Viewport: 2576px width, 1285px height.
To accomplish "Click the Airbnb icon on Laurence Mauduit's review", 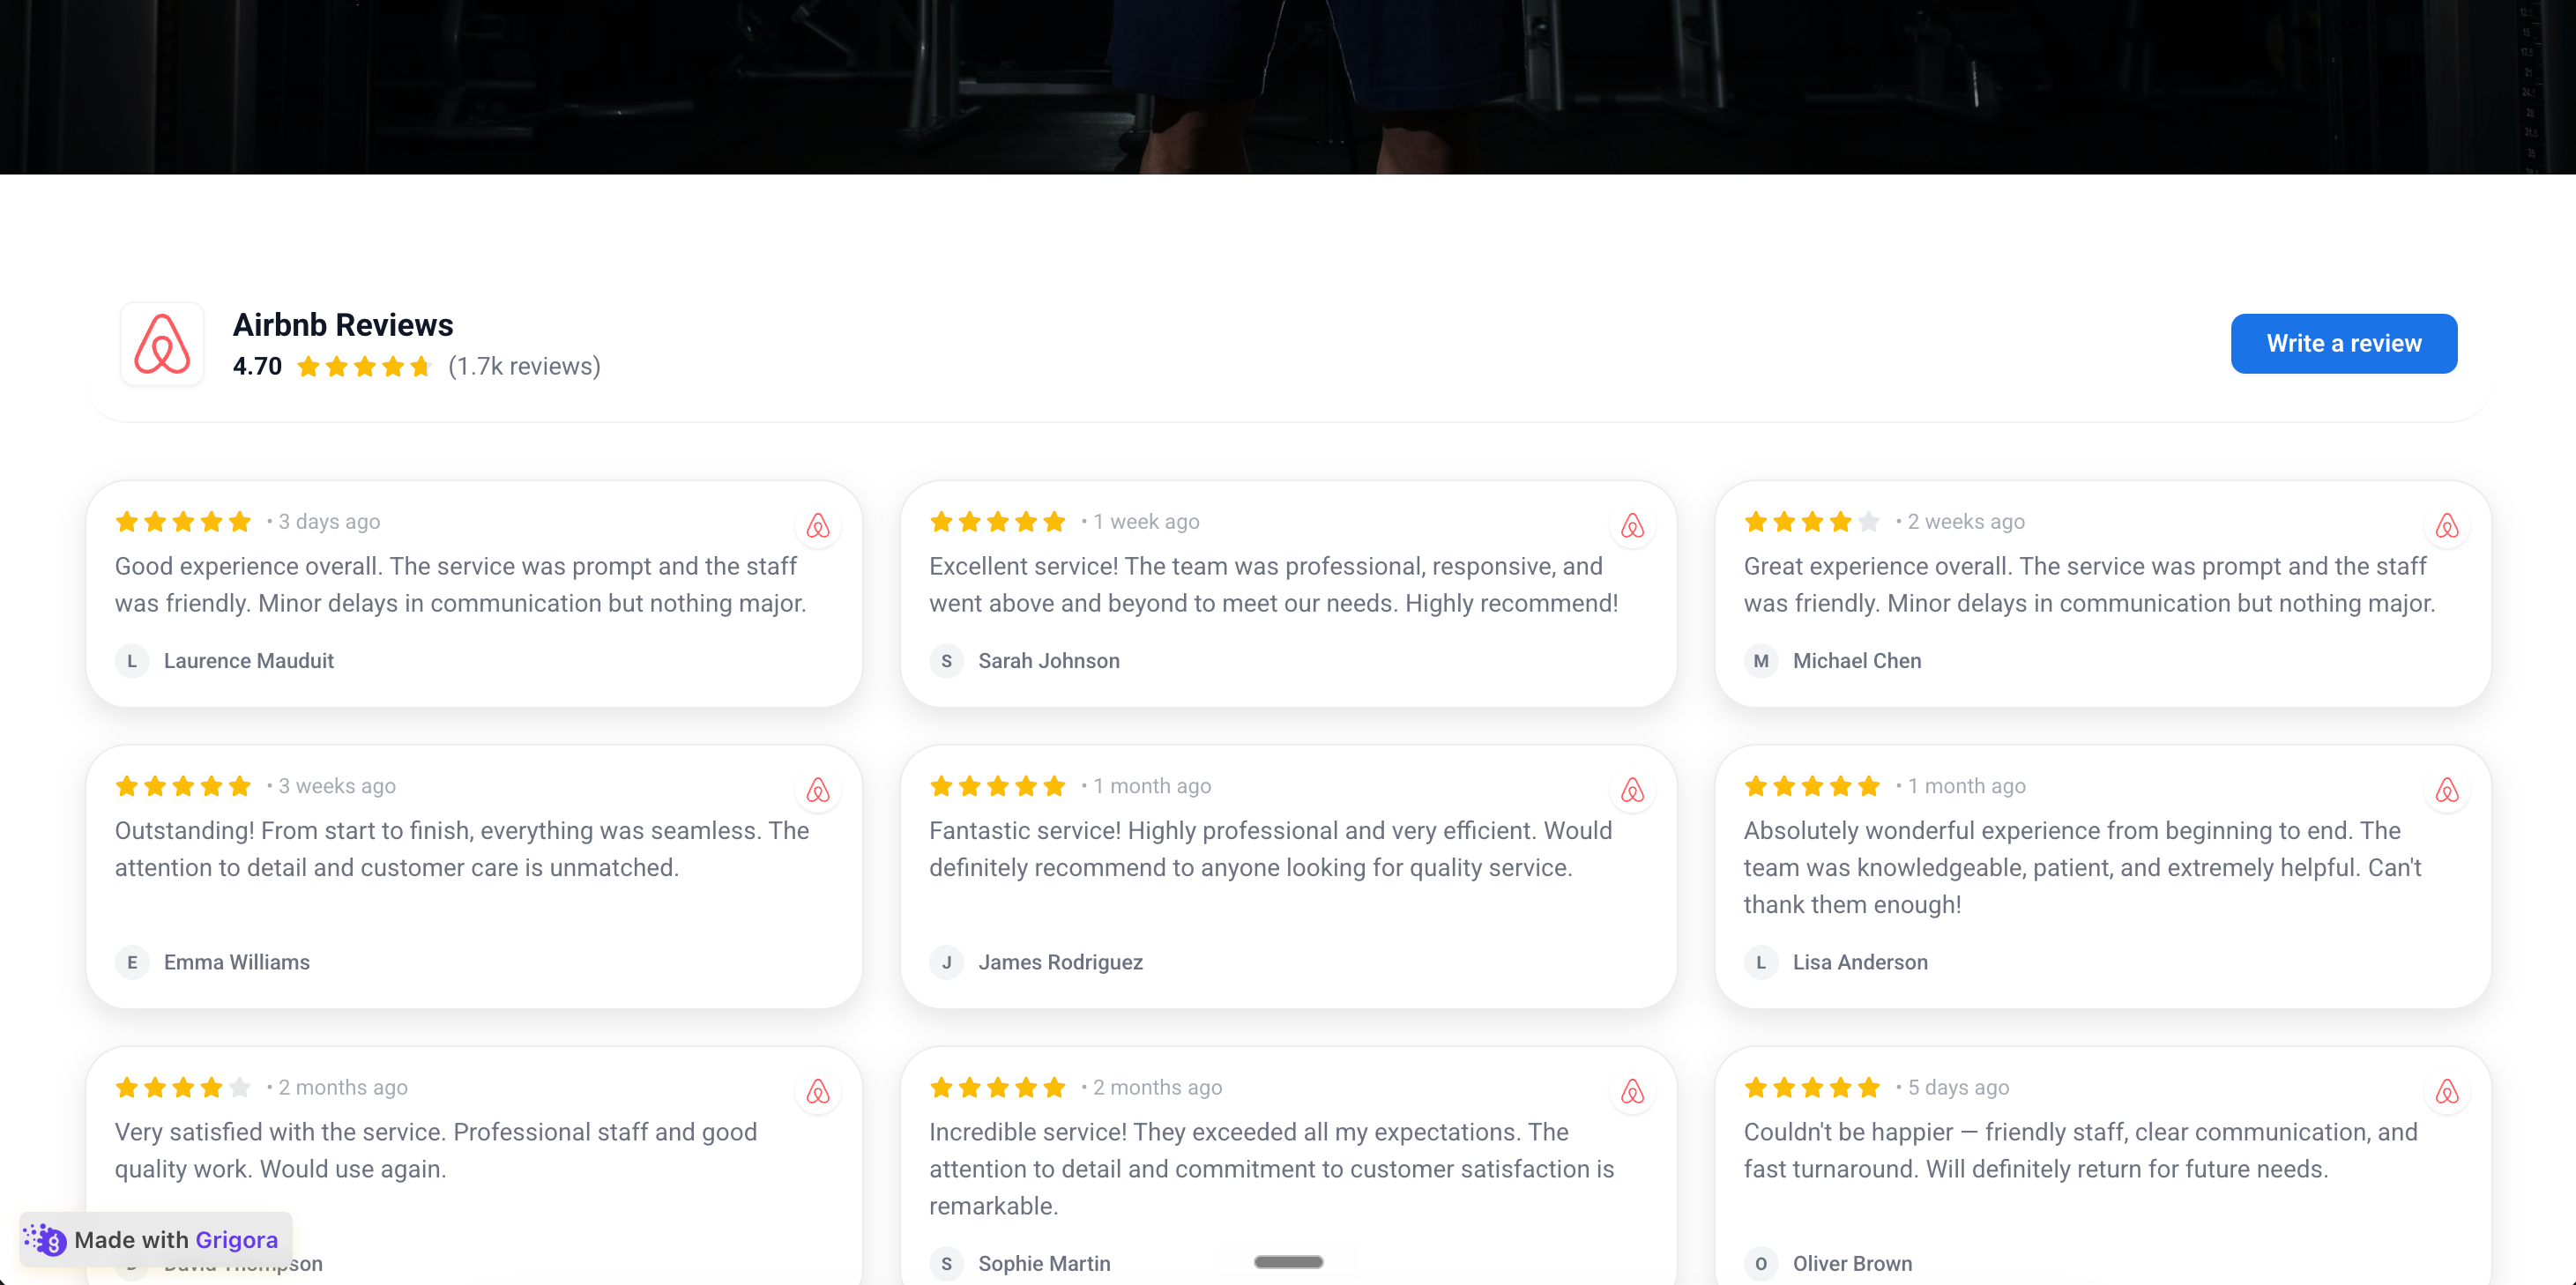I will [x=818, y=526].
